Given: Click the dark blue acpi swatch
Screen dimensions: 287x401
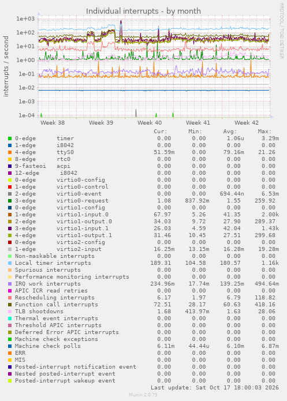Looking at the screenshot, I should tap(10, 166).
